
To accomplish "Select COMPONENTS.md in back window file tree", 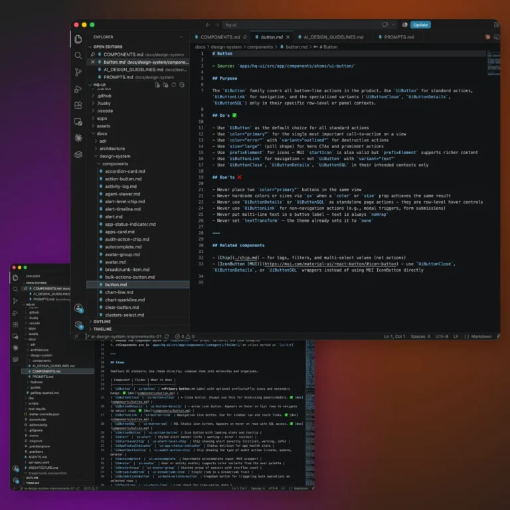I will point(46,371).
